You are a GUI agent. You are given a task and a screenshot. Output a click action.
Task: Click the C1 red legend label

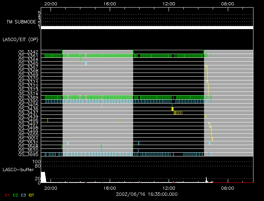(x=6, y=195)
